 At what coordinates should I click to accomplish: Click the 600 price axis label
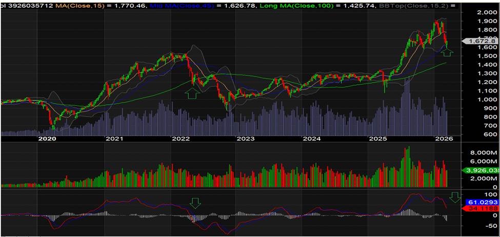pyautogui.click(x=489, y=134)
